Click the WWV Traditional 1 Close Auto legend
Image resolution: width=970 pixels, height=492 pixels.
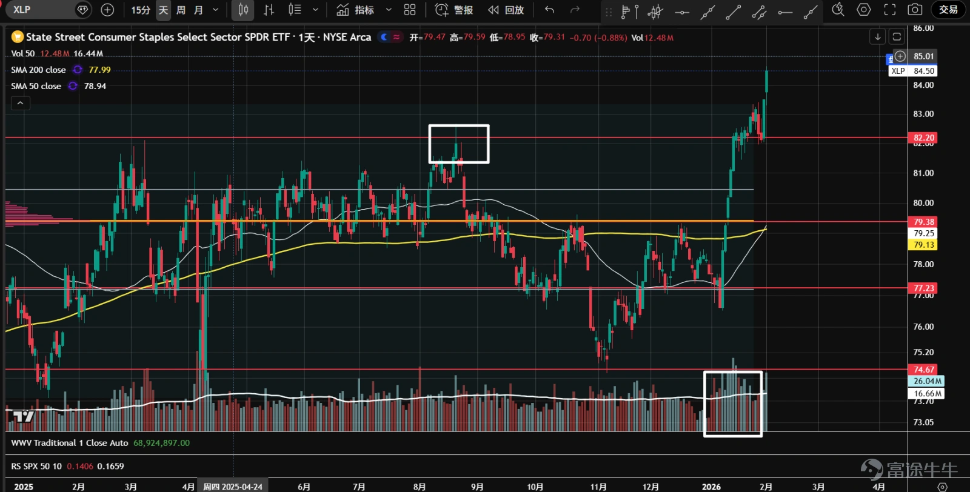(70, 443)
